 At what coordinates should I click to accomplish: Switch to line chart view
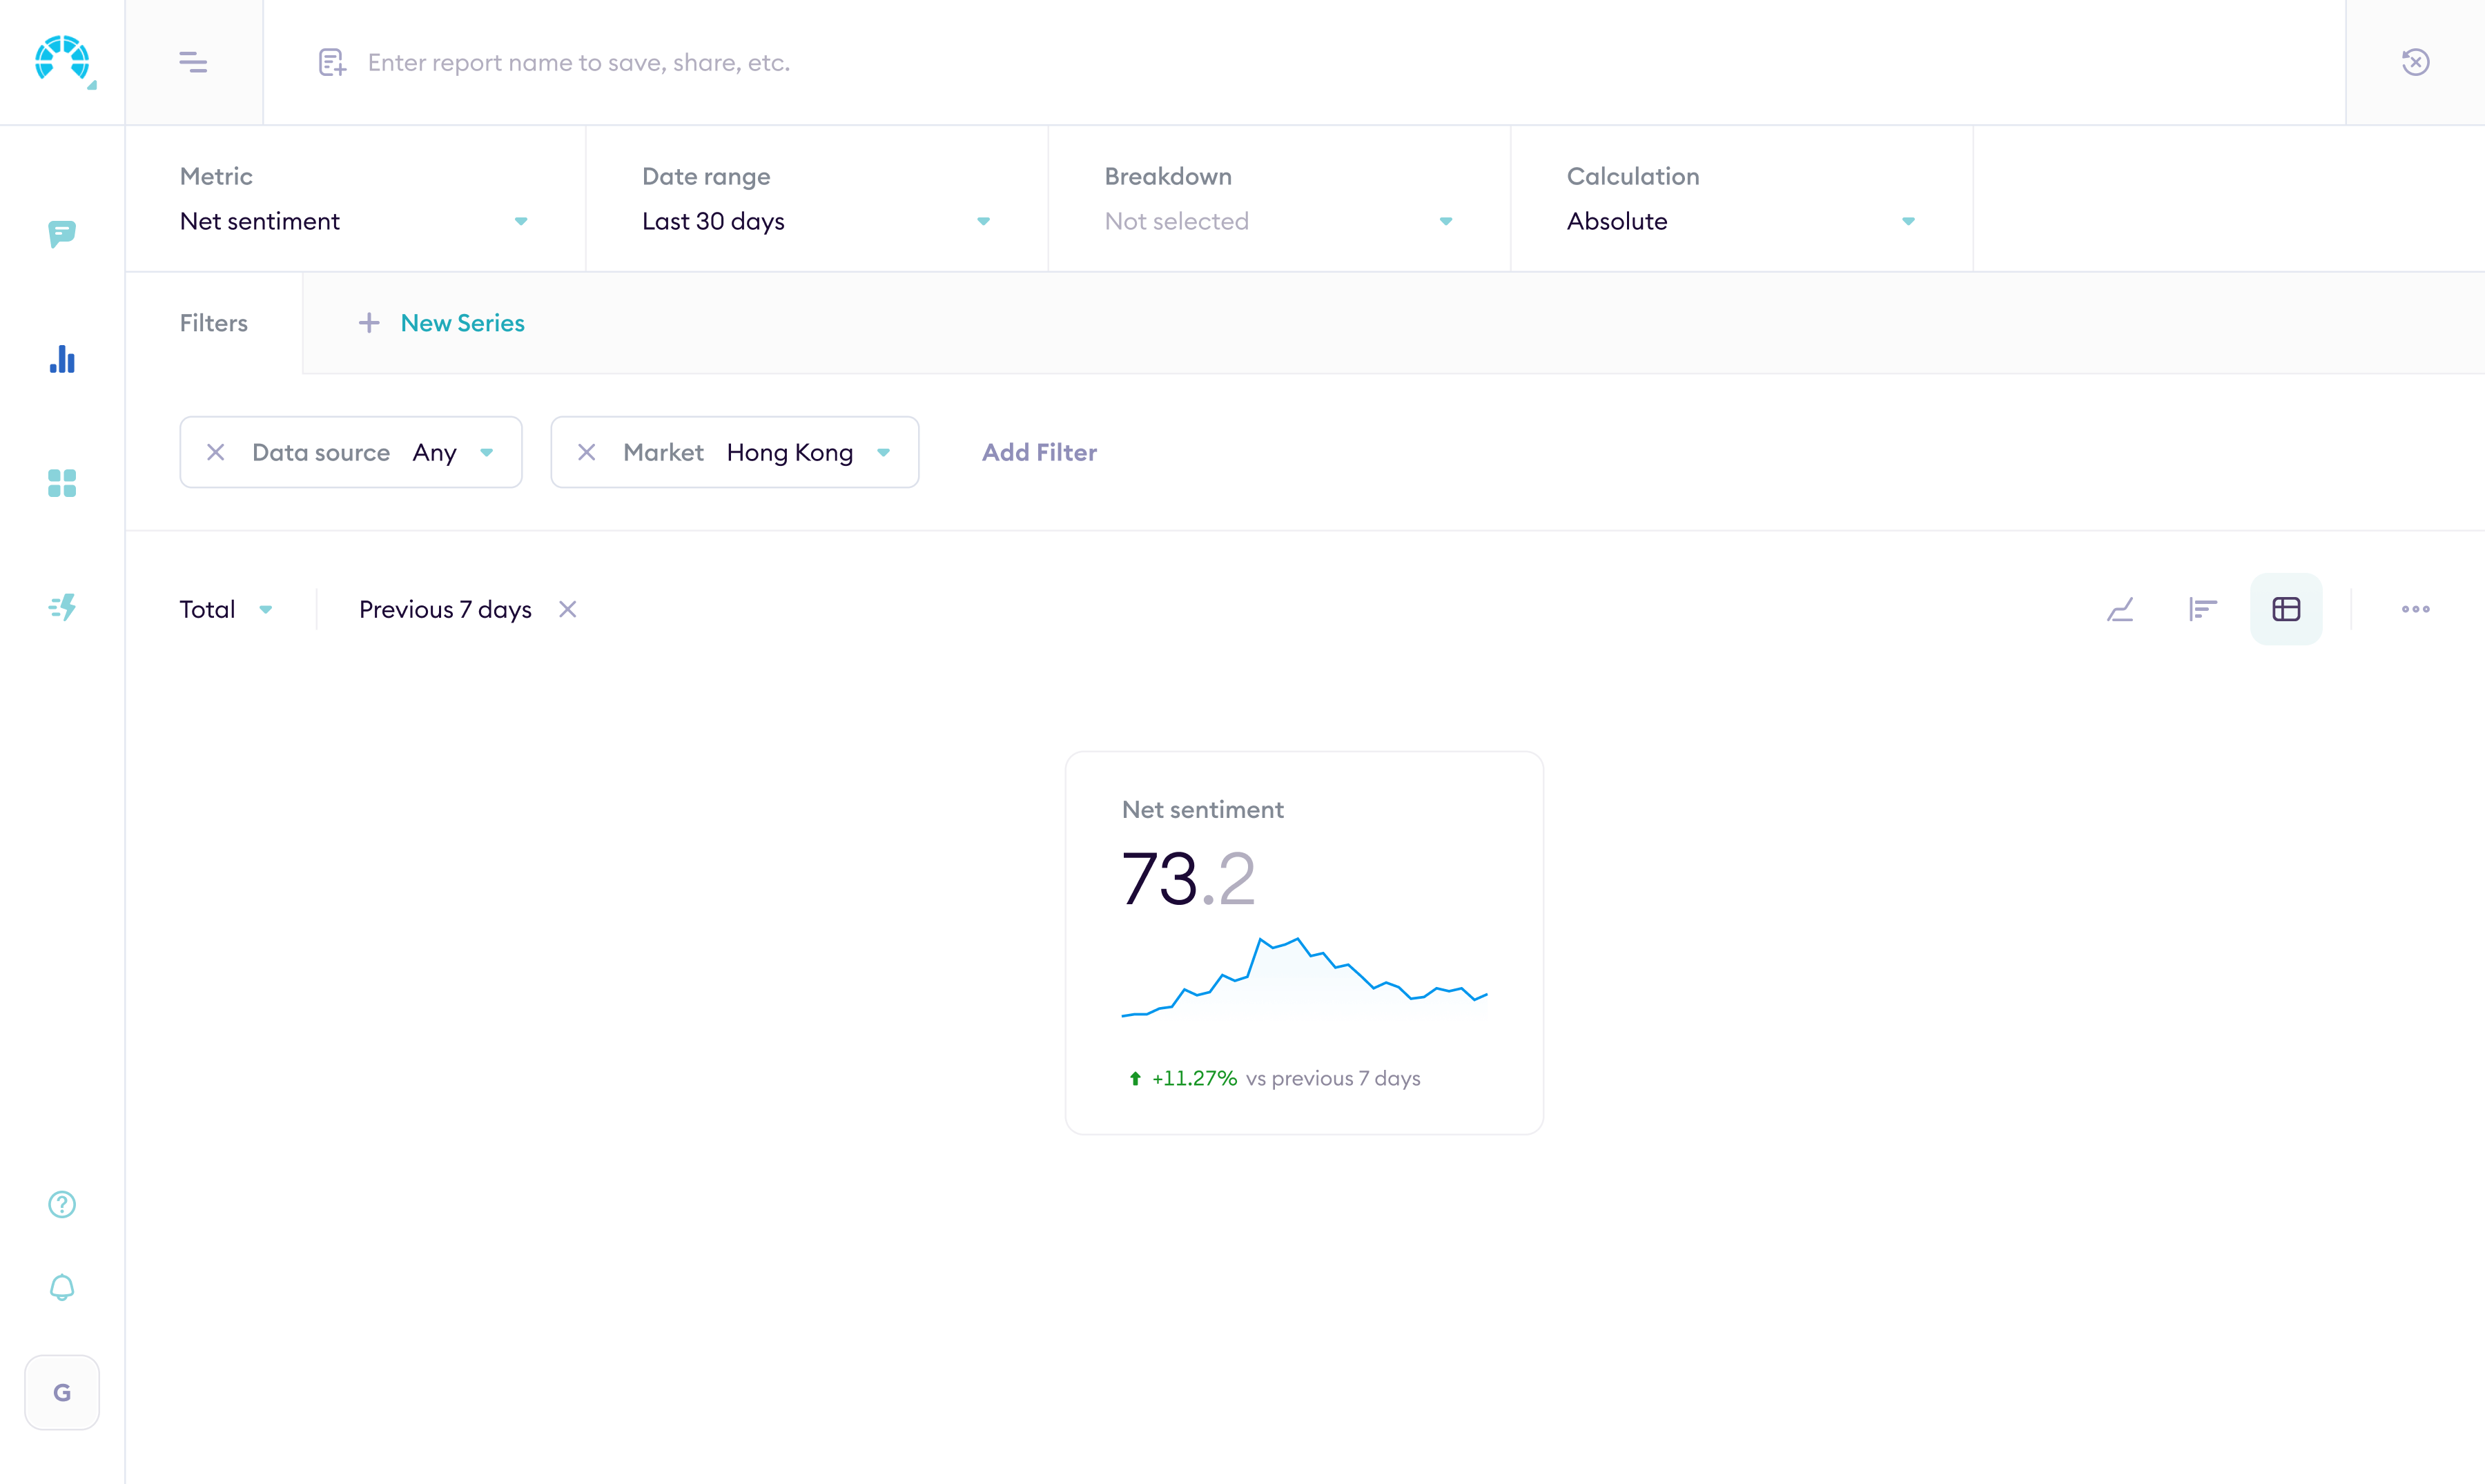click(x=2121, y=608)
